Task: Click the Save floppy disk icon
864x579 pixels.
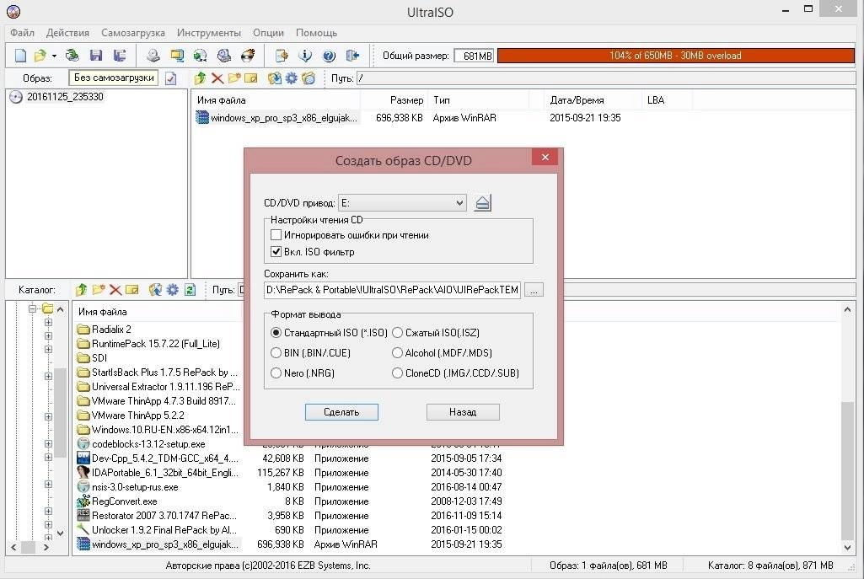Action: coord(96,56)
